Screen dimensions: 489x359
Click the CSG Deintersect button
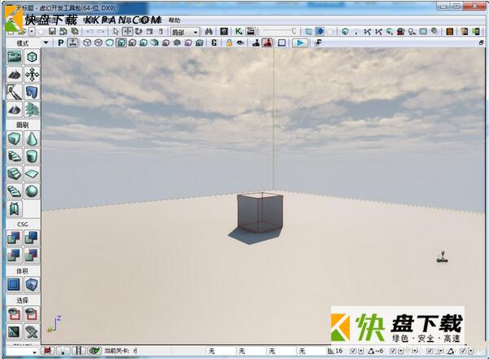32,256
